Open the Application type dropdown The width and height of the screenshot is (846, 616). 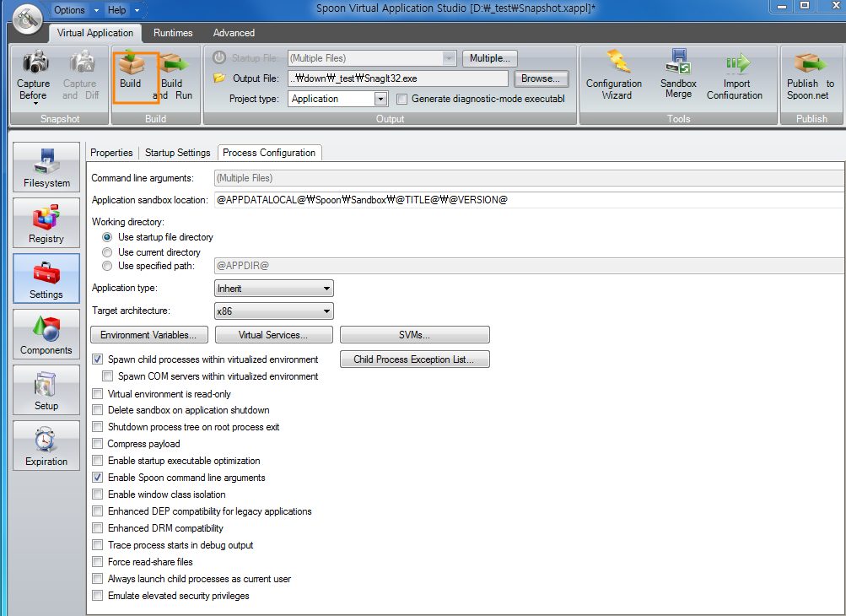pyautogui.click(x=274, y=289)
